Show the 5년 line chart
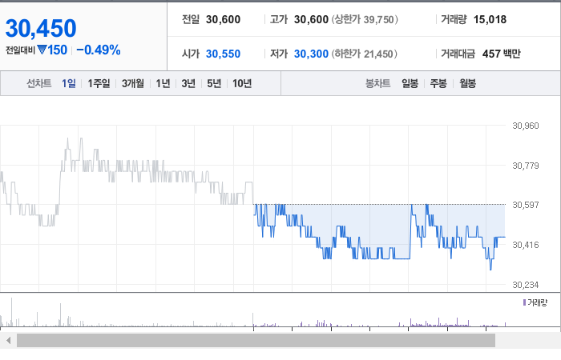The height and width of the screenshot is (360, 561). [214, 83]
